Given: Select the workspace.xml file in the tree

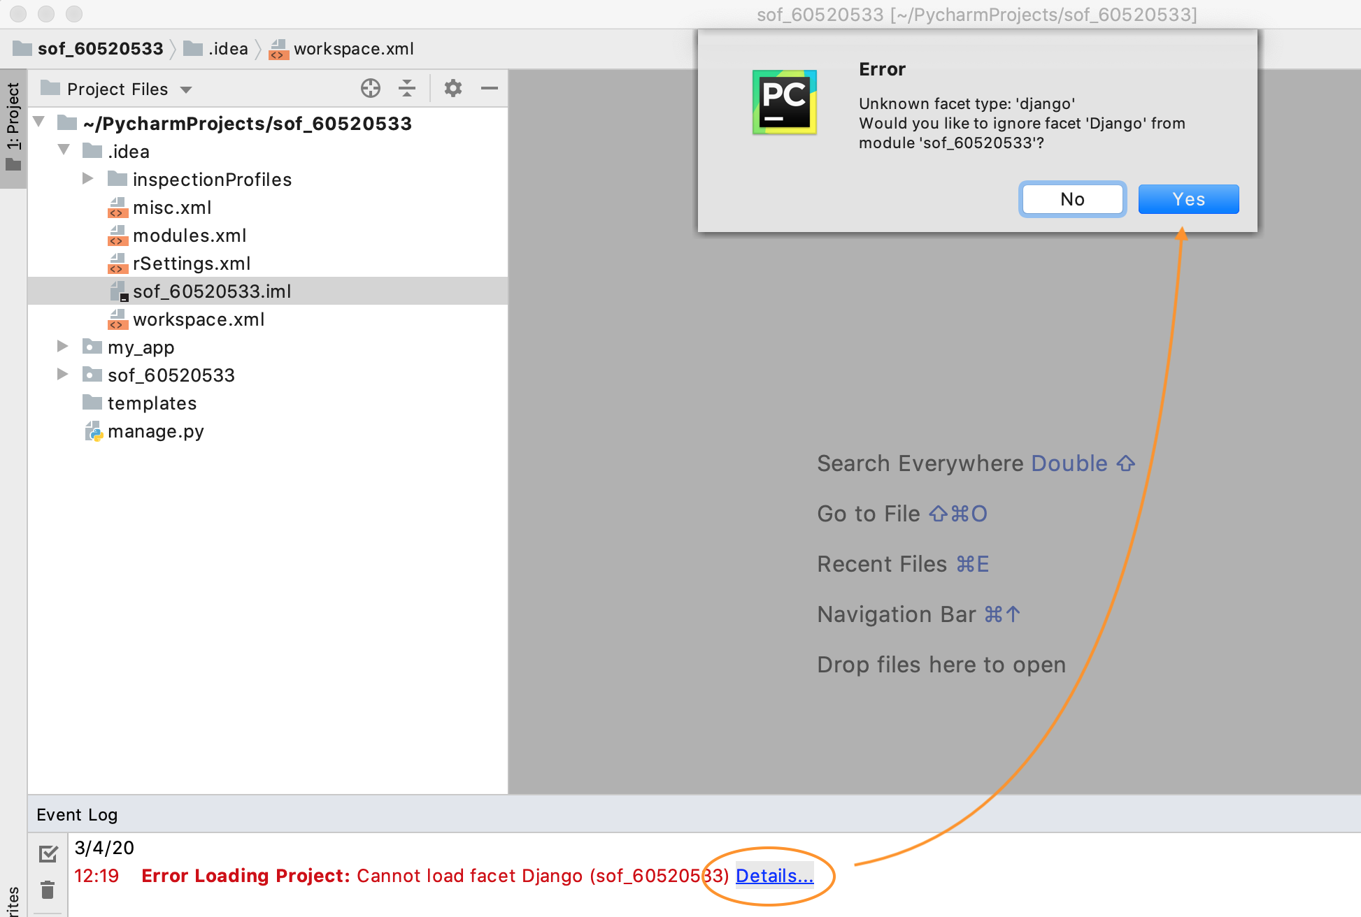Looking at the screenshot, I should click(x=199, y=319).
